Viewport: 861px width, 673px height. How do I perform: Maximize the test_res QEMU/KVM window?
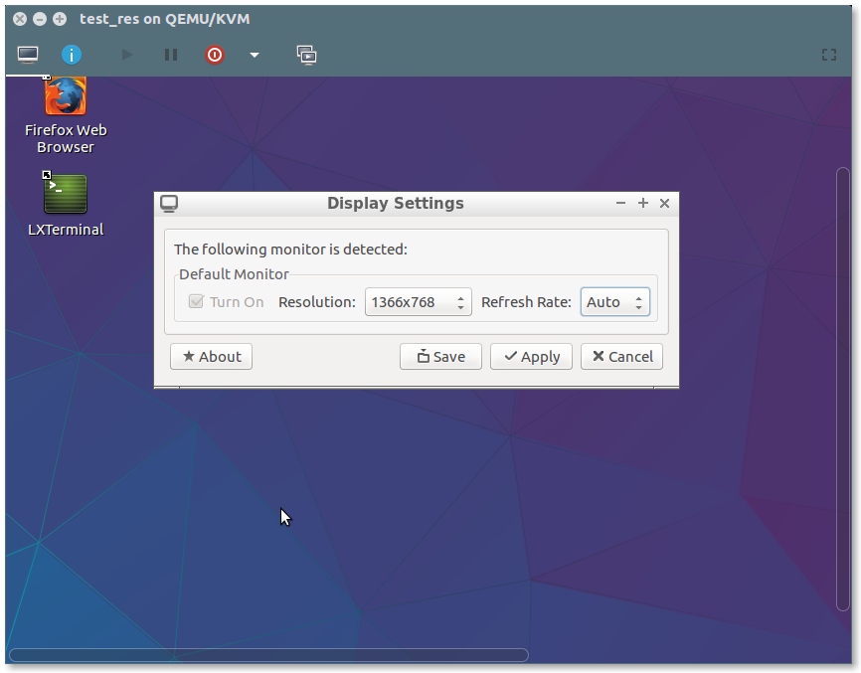point(60,19)
